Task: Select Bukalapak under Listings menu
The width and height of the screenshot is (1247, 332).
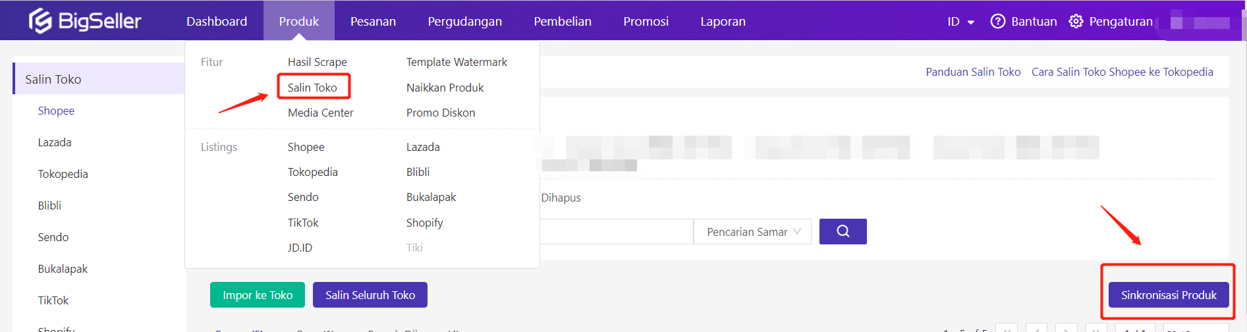Action: click(x=431, y=197)
